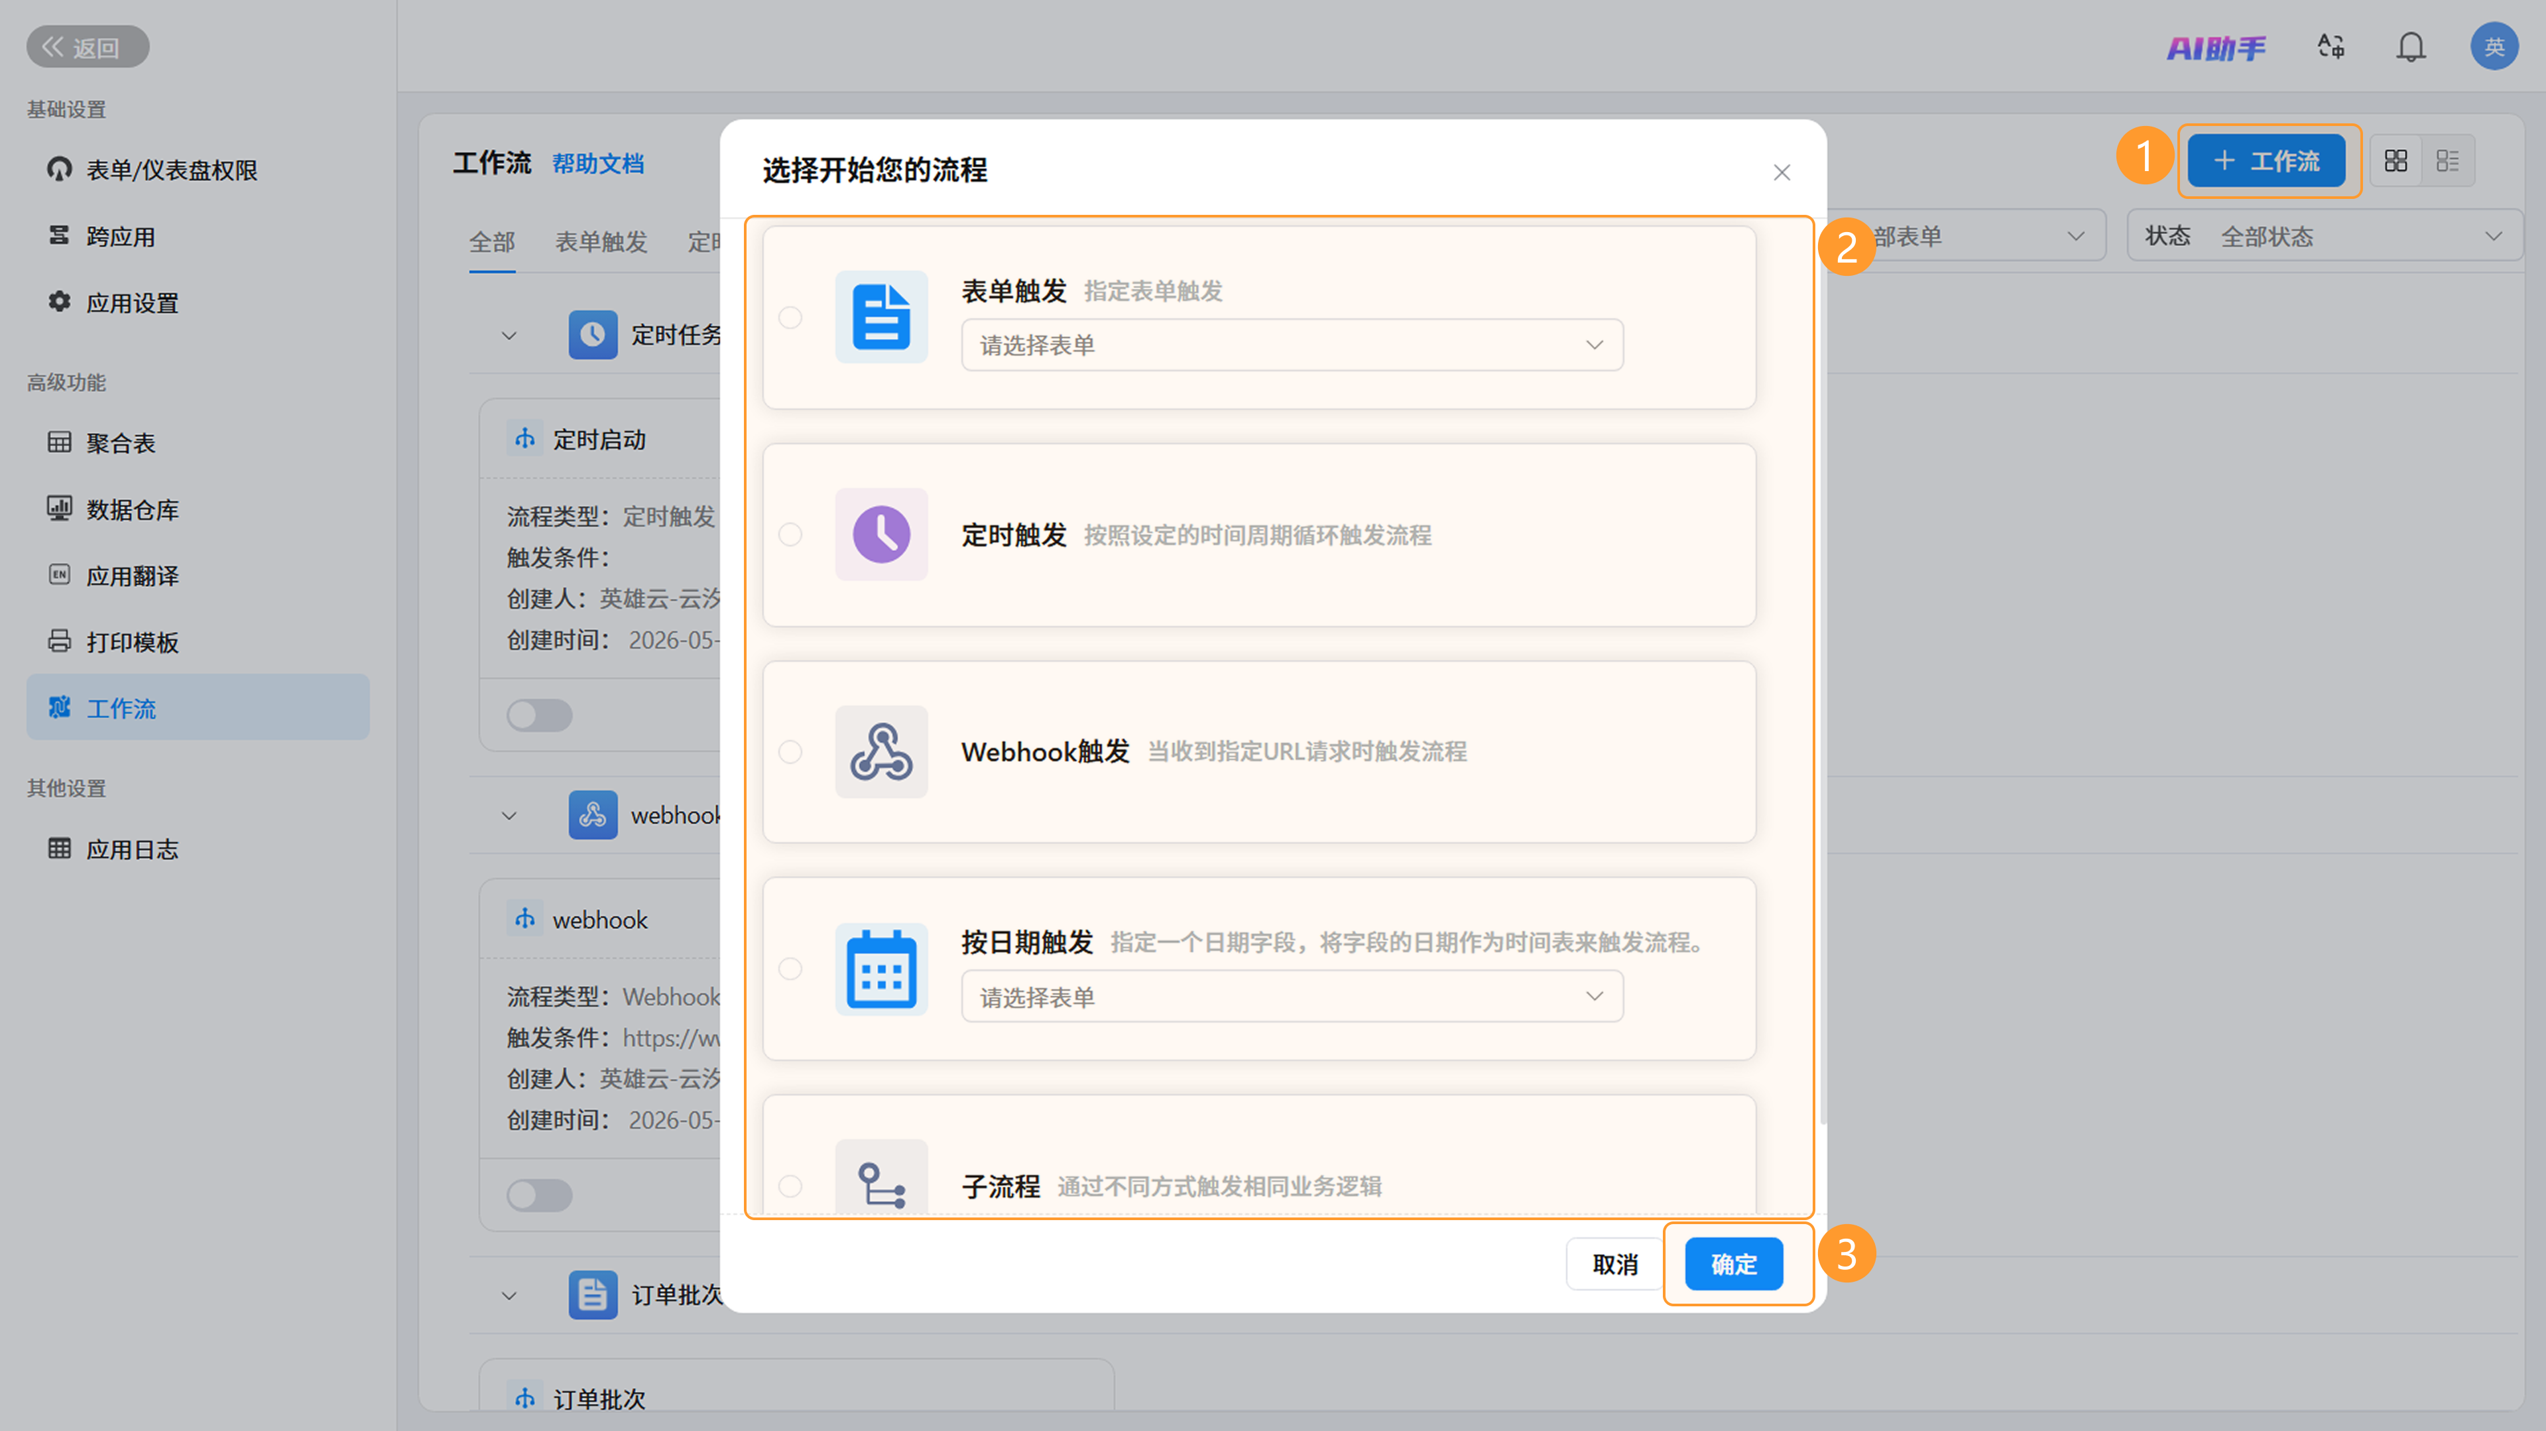Click the 返回 back button
Screen dimensions: 2546x1431
tap(88, 46)
